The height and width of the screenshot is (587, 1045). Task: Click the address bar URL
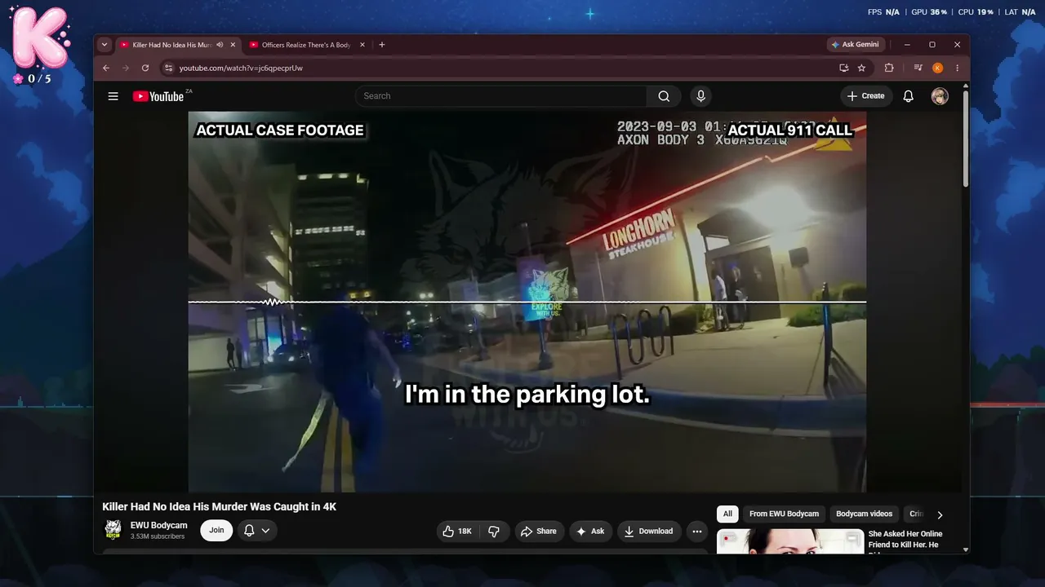click(241, 68)
